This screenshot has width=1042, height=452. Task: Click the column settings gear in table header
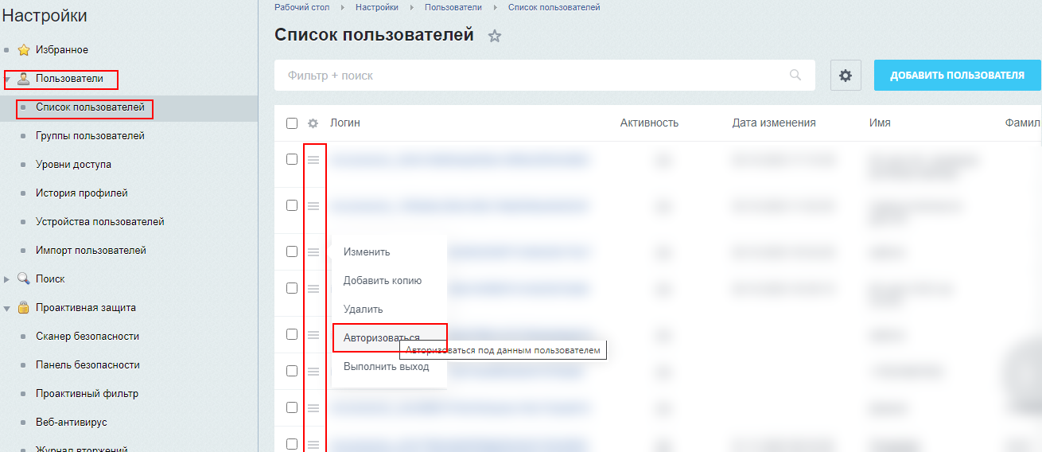click(x=313, y=123)
